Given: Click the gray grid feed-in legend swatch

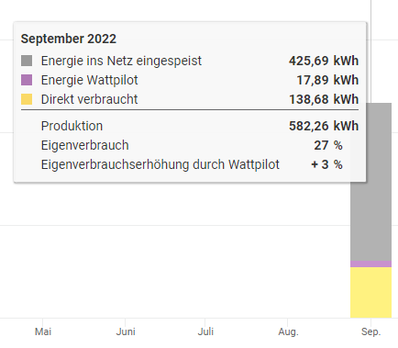Looking at the screenshot, I should (27, 61).
